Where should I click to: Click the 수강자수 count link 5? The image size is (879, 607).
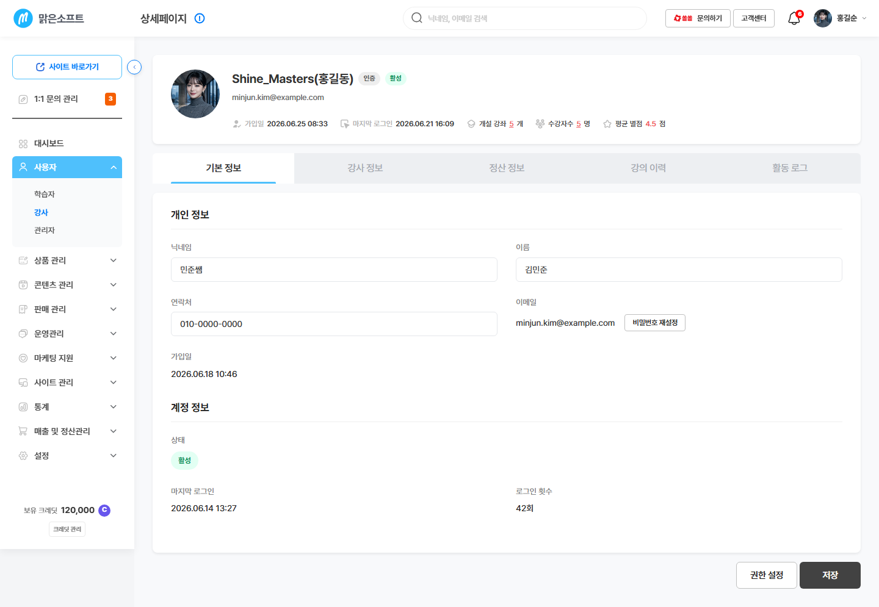tap(579, 124)
